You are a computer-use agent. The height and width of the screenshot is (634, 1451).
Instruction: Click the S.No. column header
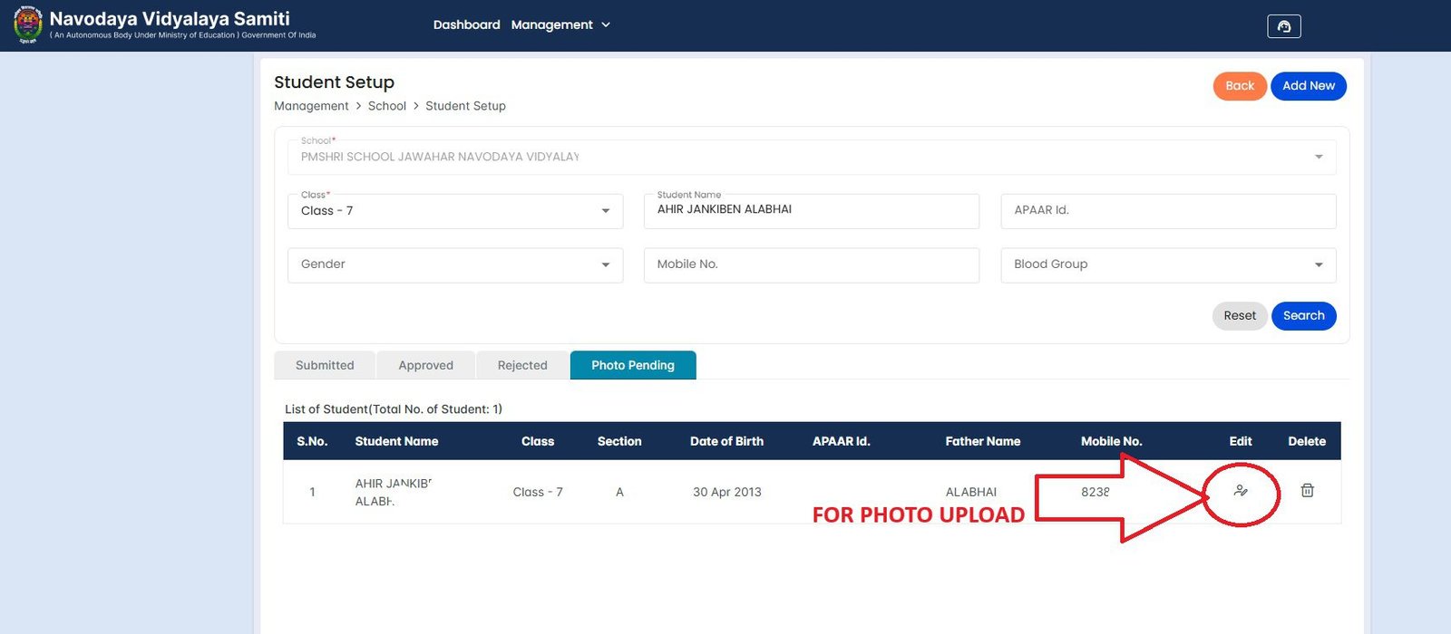(x=312, y=442)
